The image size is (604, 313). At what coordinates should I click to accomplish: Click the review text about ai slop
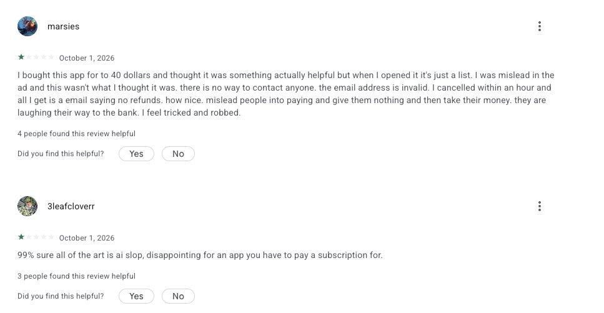(x=200, y=255)
